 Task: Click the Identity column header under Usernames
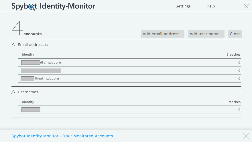(x=28, y=102)
